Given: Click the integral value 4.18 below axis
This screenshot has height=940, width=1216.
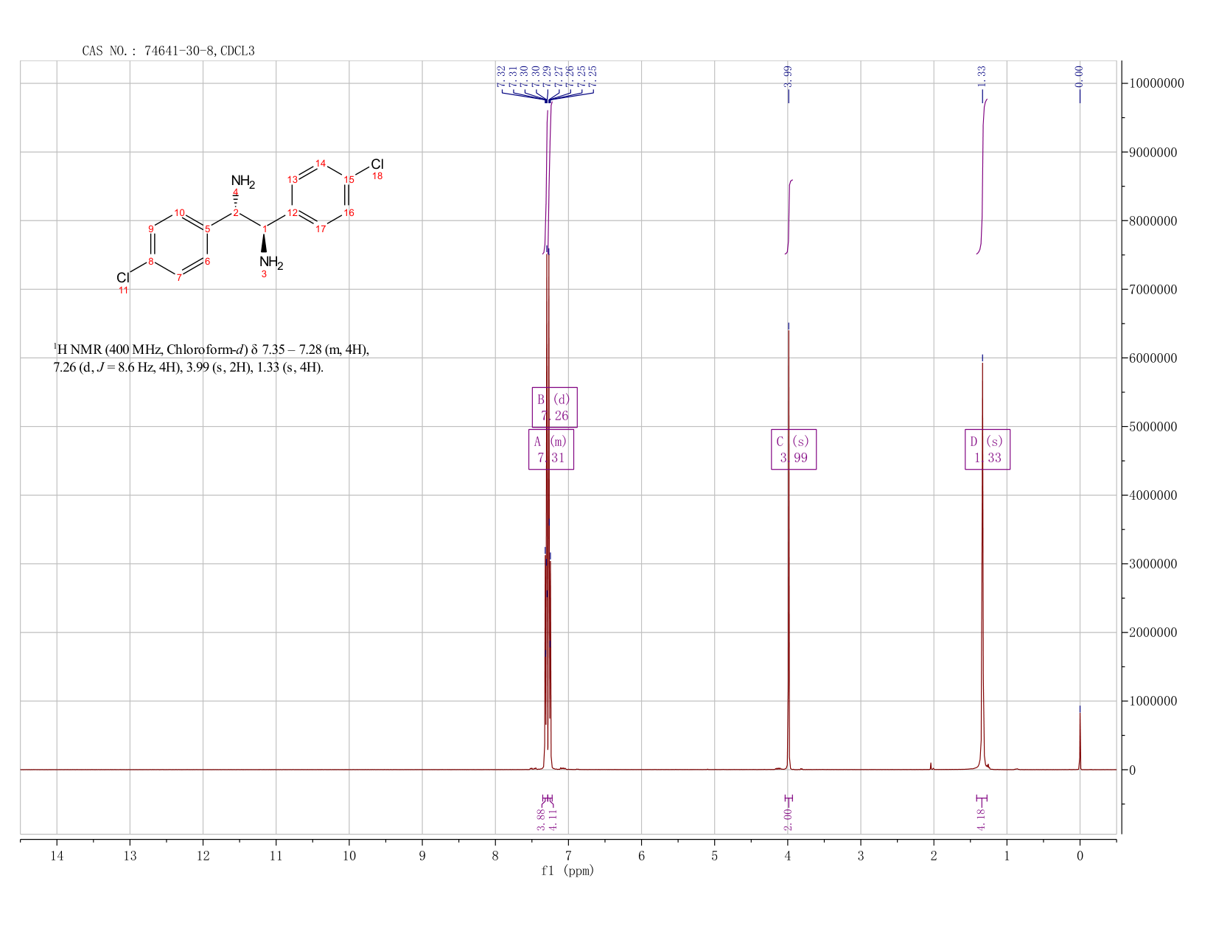Looking at the screenshot, I should click(x=981, y=819).
